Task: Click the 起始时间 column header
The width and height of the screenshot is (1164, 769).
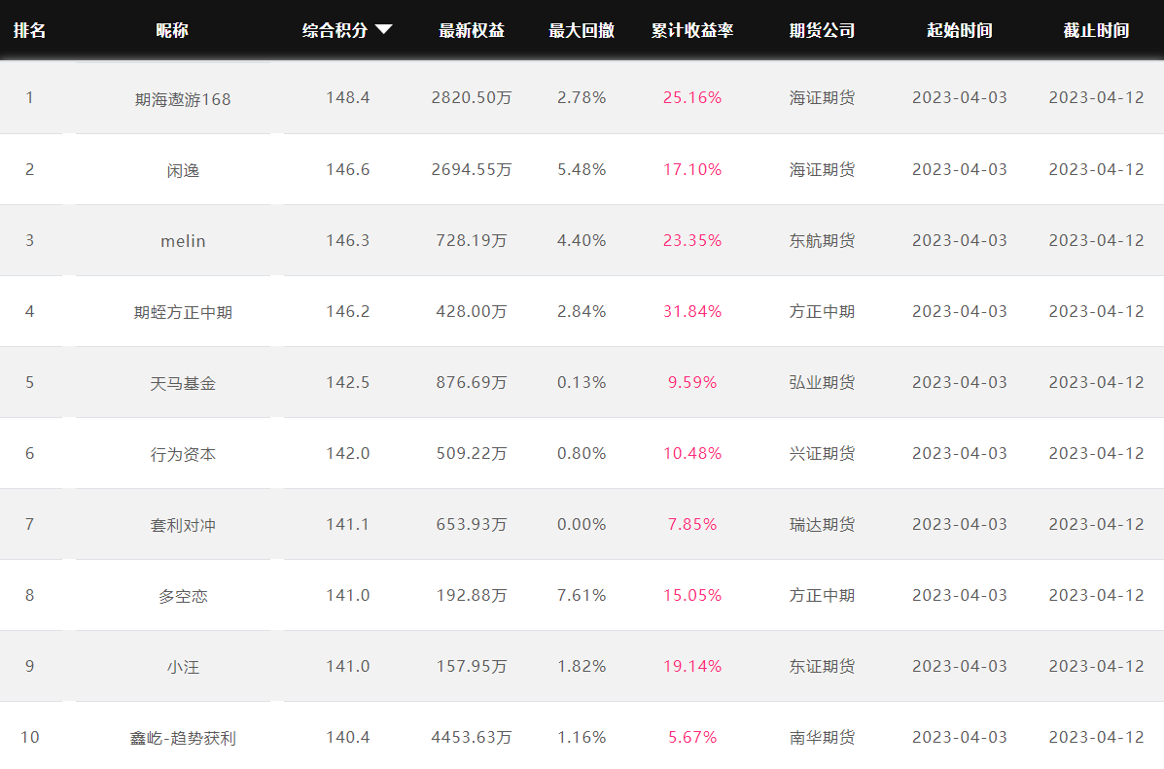Action: coord(959,30)
